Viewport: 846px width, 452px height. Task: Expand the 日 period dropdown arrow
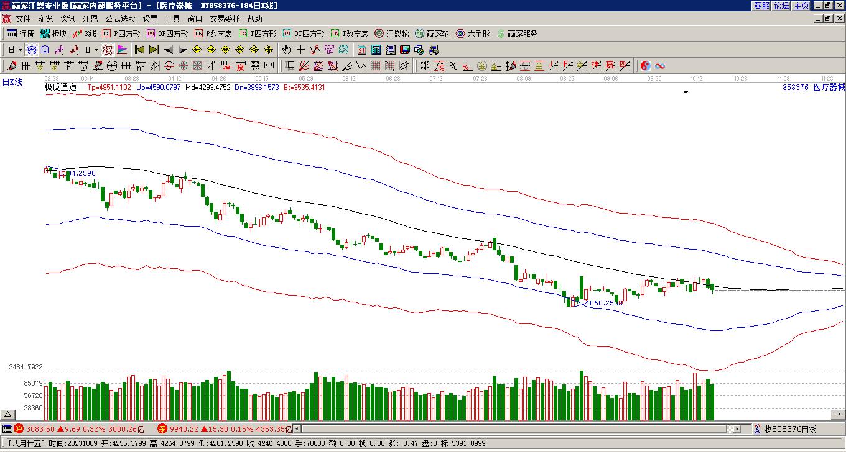pyautogui.click(x=21, y=50)
